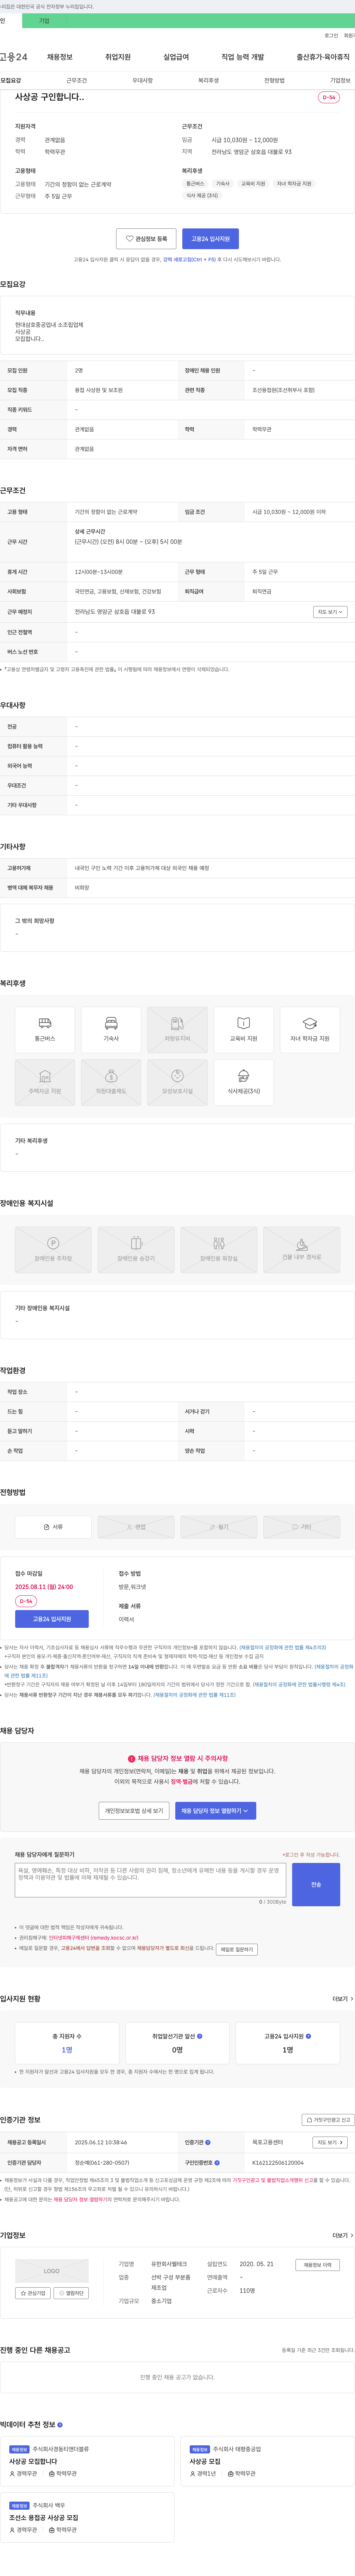Open the 직업 능력 개발 menu

click(x=243, y=57)
